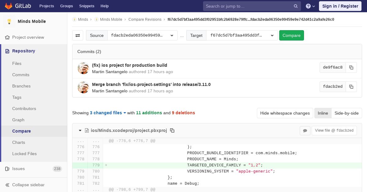367x192 pixels.
Task: Click the search magnifier icon
Action: pos(296,6)
